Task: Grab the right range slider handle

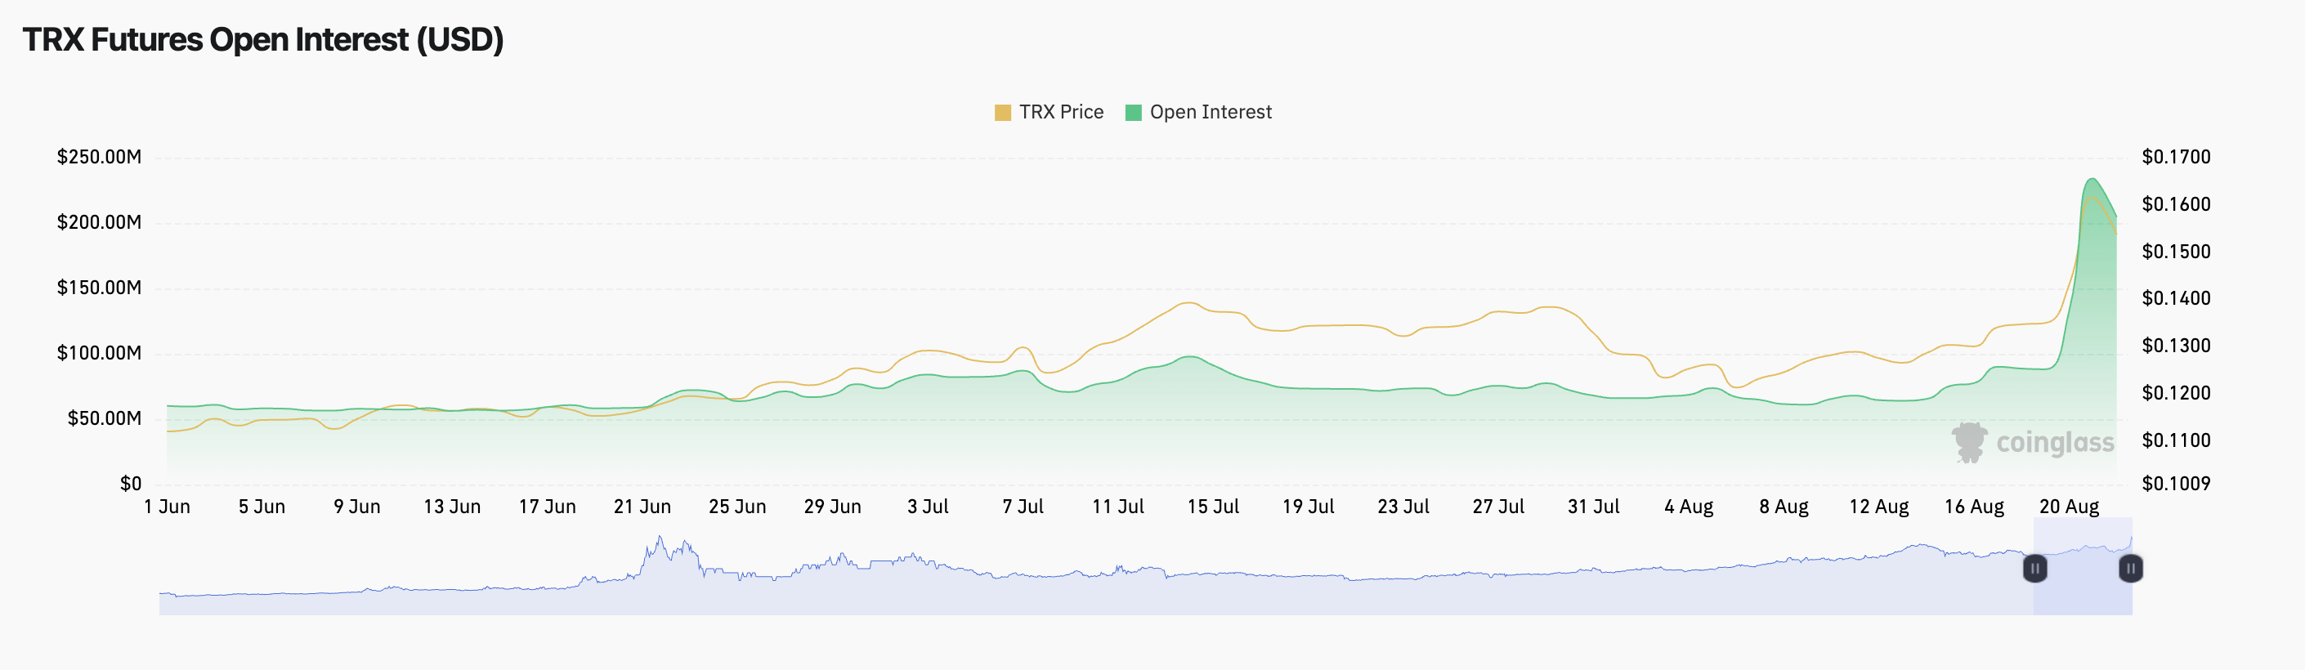Action: (x=2131, y=568)
